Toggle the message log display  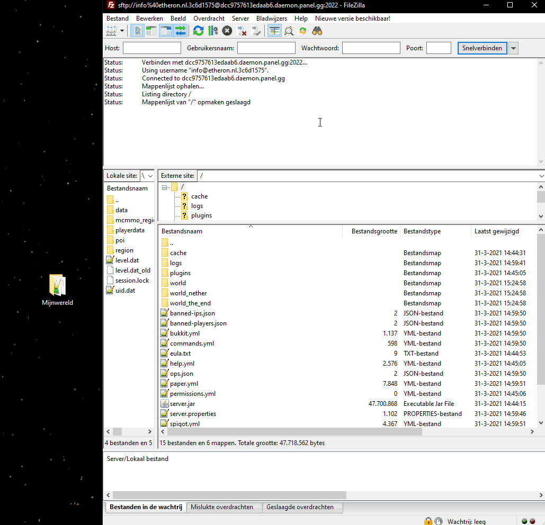pos(137,31)
